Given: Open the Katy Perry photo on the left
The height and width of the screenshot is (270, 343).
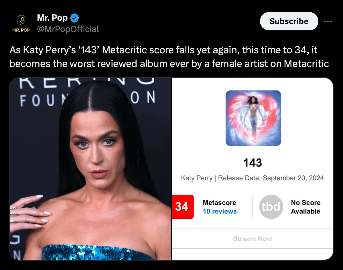Looking at the screenshot, I should (x=90, y=169).
